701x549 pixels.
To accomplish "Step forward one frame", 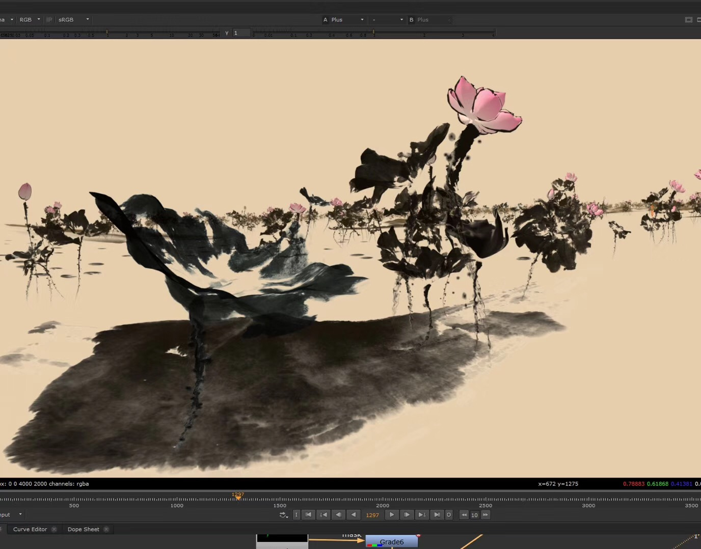I will tap(407, 515).
